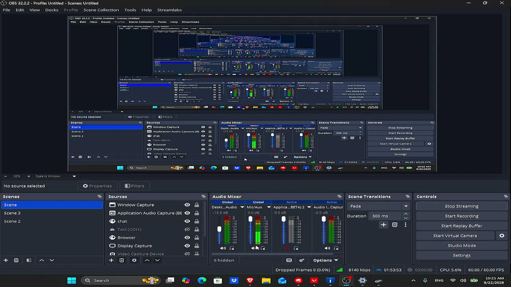Delete the selected source with trash icon
The width and height of the screenshot is (511, 287).
click(x=122, y=260)
